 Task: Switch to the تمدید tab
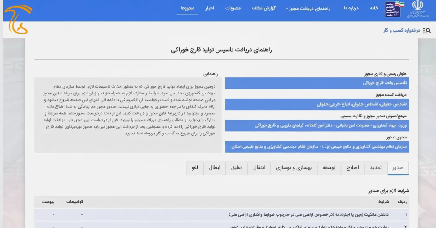(376, 168)
